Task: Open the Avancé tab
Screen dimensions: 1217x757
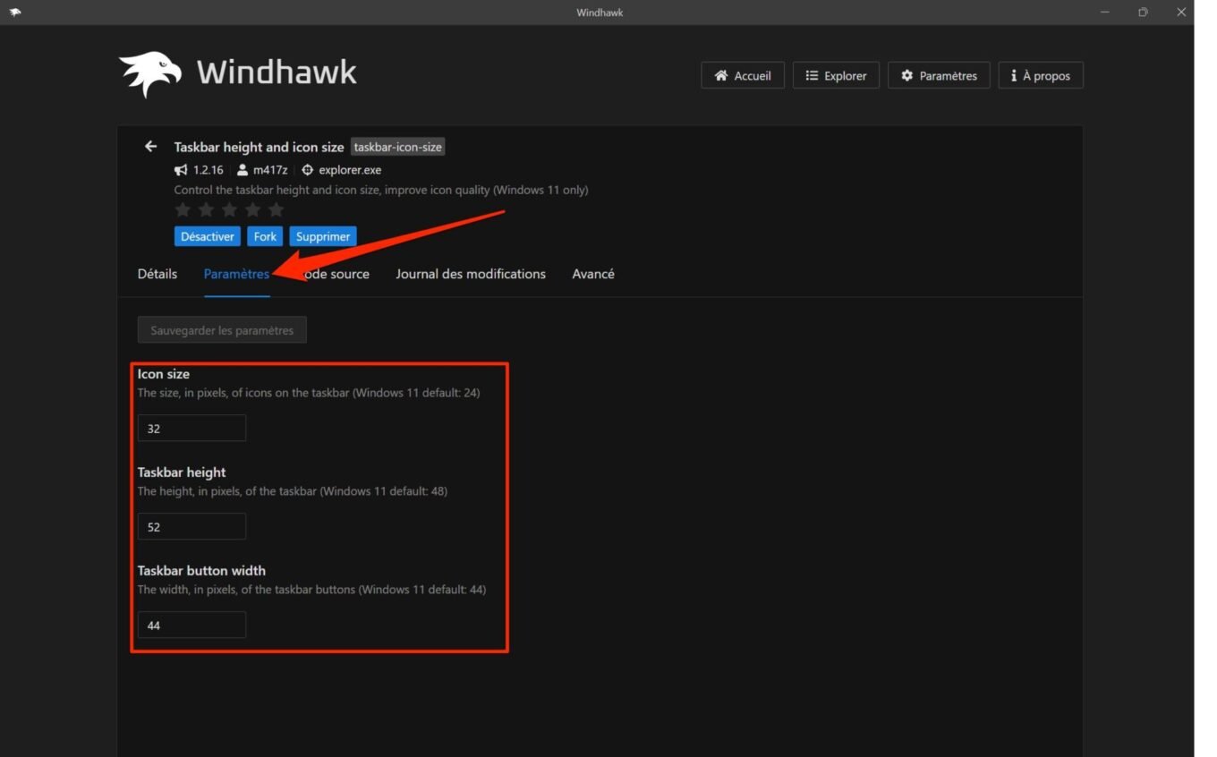Action: click(x=593, y=274)
